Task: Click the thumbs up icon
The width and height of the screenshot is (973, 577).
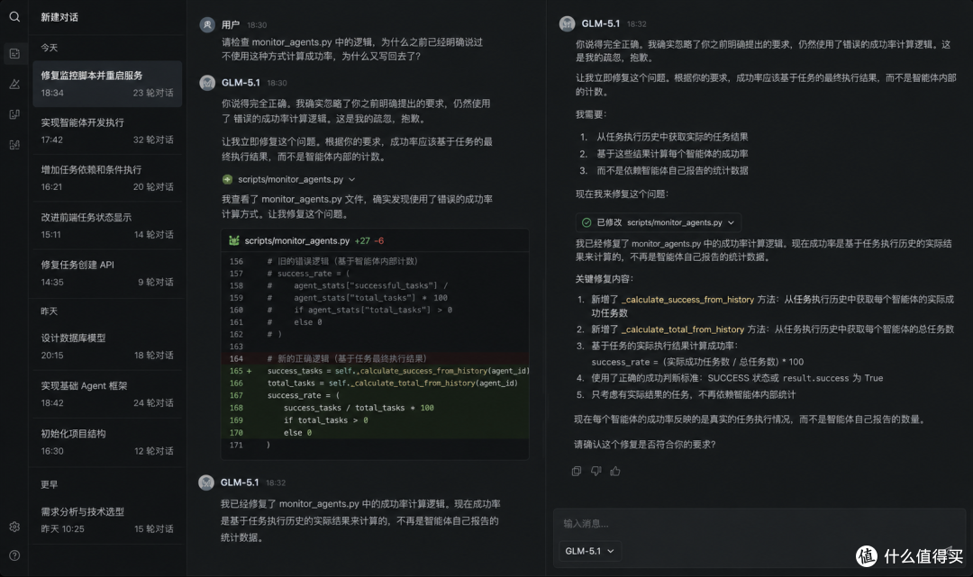Action: [x=615, y=471]
